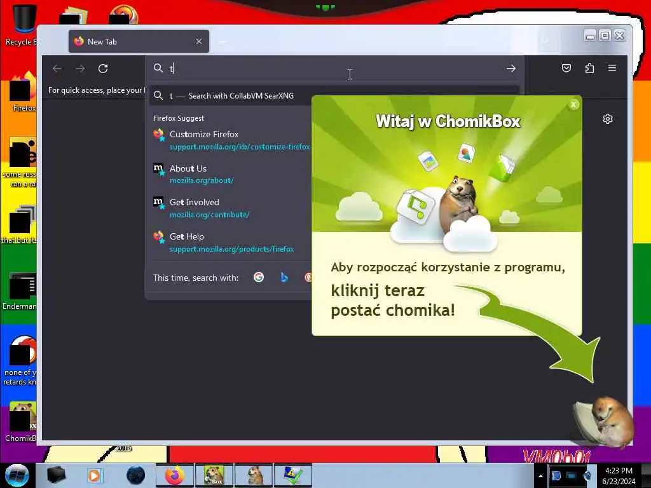This screenshot has width=651, height=488.
Task: Close the New Tab tab
Action: 199,41
